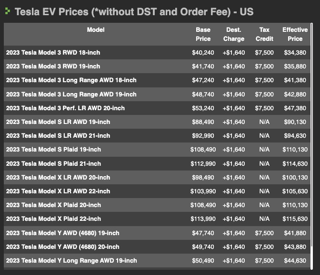The width and height of the screenshot is (320, 275).
Task: Click the $113,990 base price value
Action: [203, 219]
